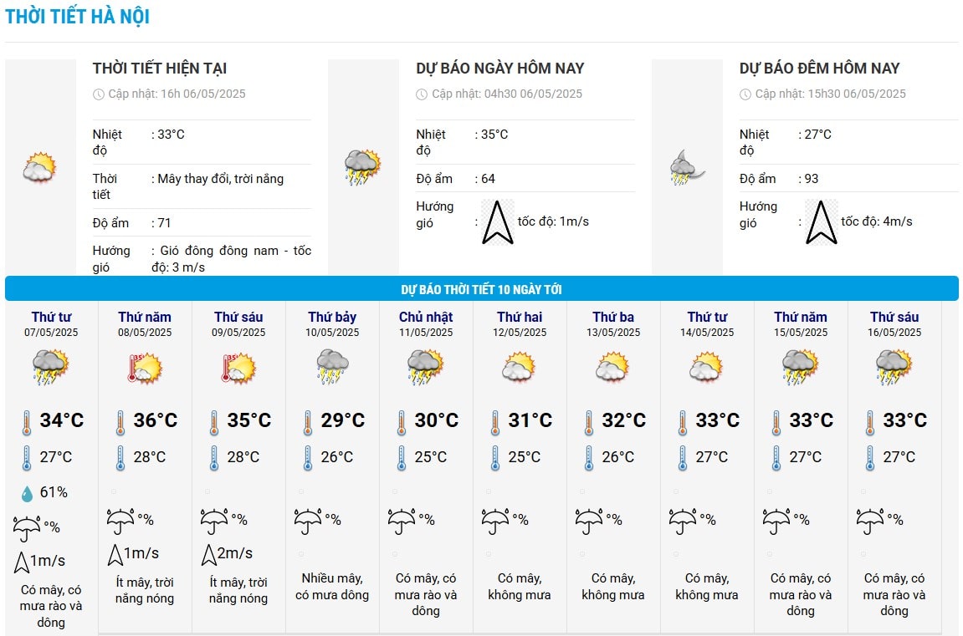Select the Chủ nhật 11/05/2025 day header
963x636 pixels.
click(x=426, y=323)
